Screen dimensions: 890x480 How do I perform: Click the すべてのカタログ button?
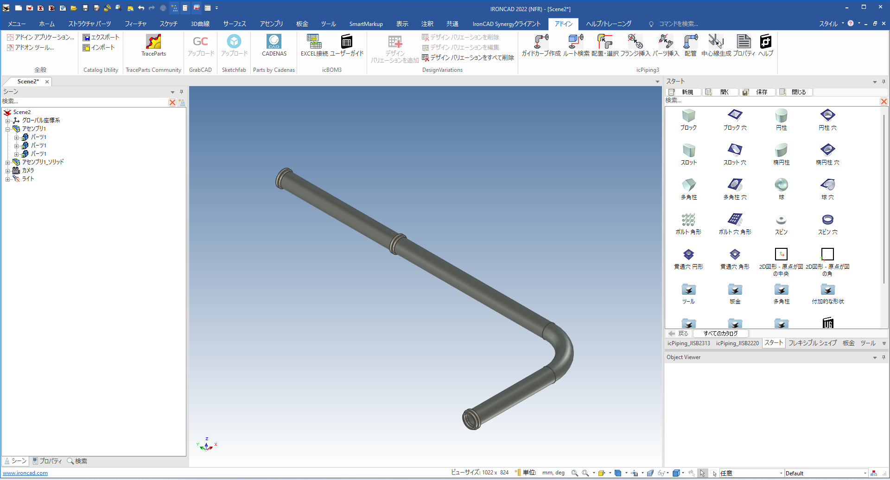click(x=720, y=334)
